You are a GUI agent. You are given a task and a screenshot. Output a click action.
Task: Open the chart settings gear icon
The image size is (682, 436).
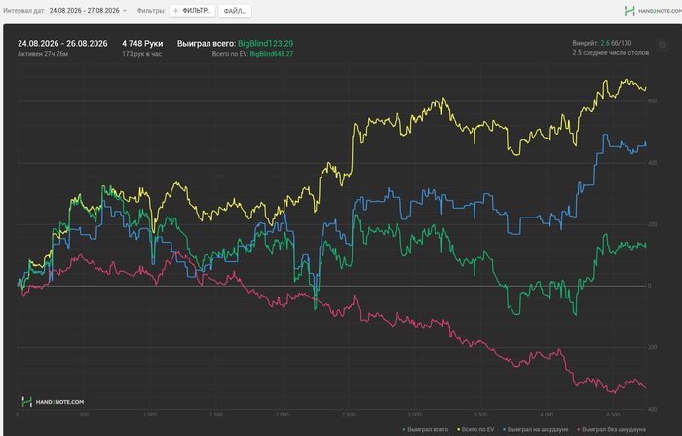[x=662, y=45]
